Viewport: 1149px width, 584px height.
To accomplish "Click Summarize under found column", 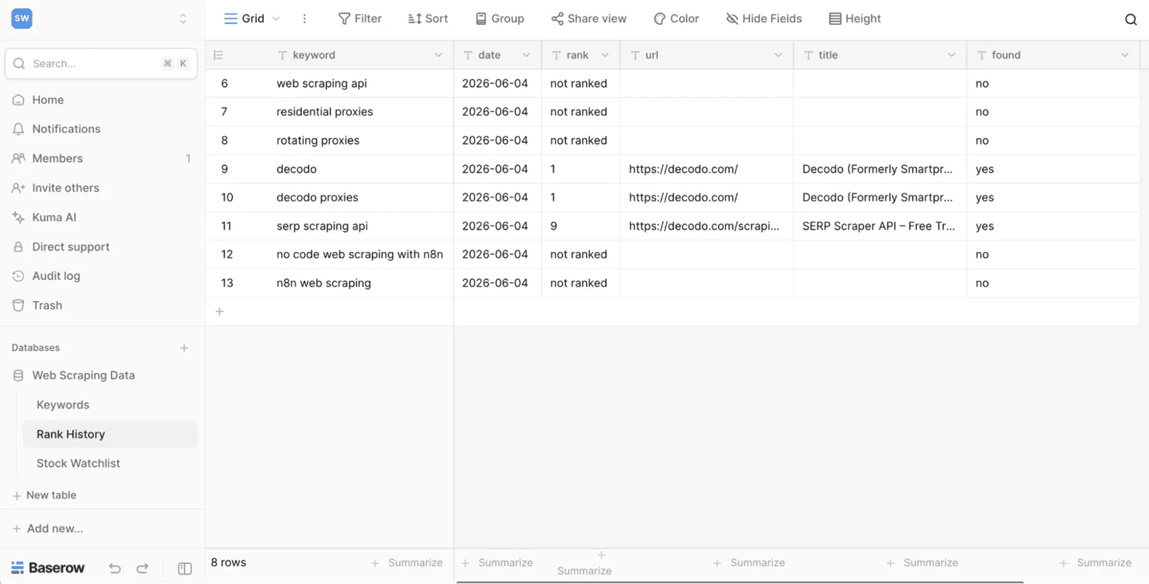I will [1095, 563].
